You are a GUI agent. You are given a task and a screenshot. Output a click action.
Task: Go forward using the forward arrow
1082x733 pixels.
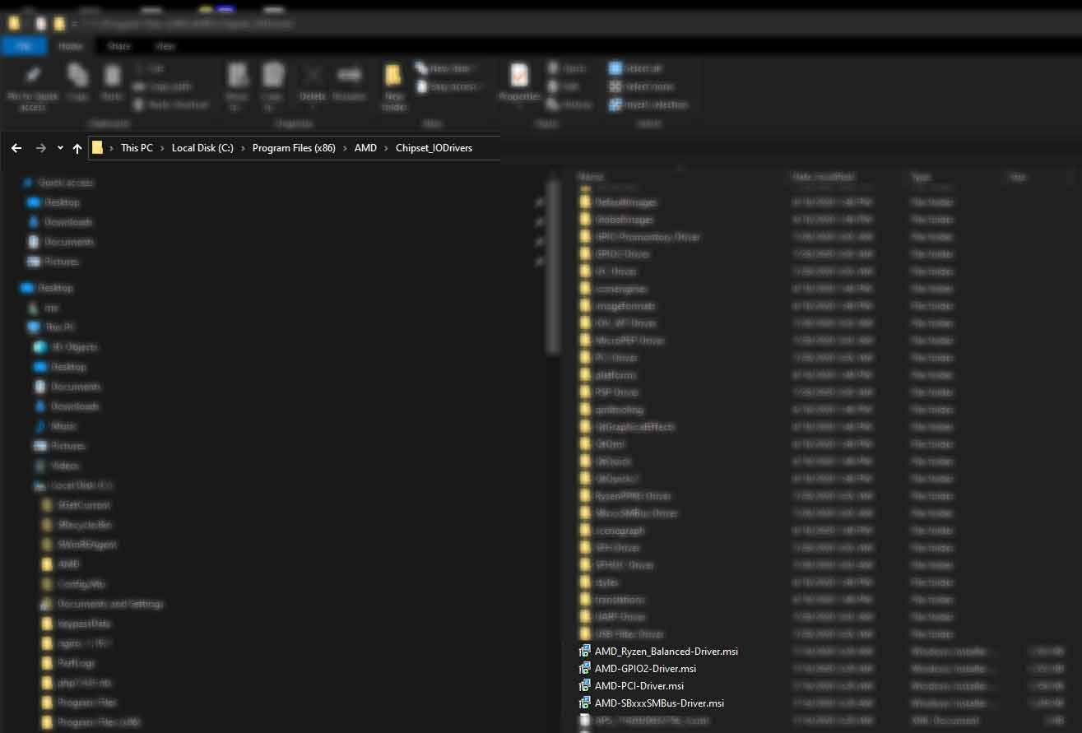pos(41,148)
